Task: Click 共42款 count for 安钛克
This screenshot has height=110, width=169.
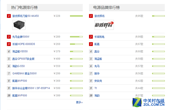Action: tap(139, 81)
